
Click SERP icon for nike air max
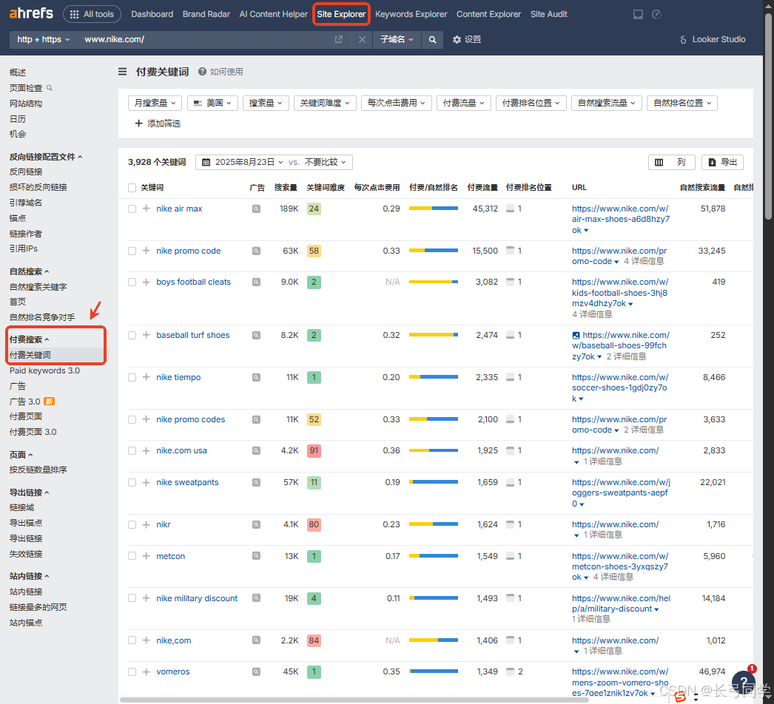coord(256,209)
